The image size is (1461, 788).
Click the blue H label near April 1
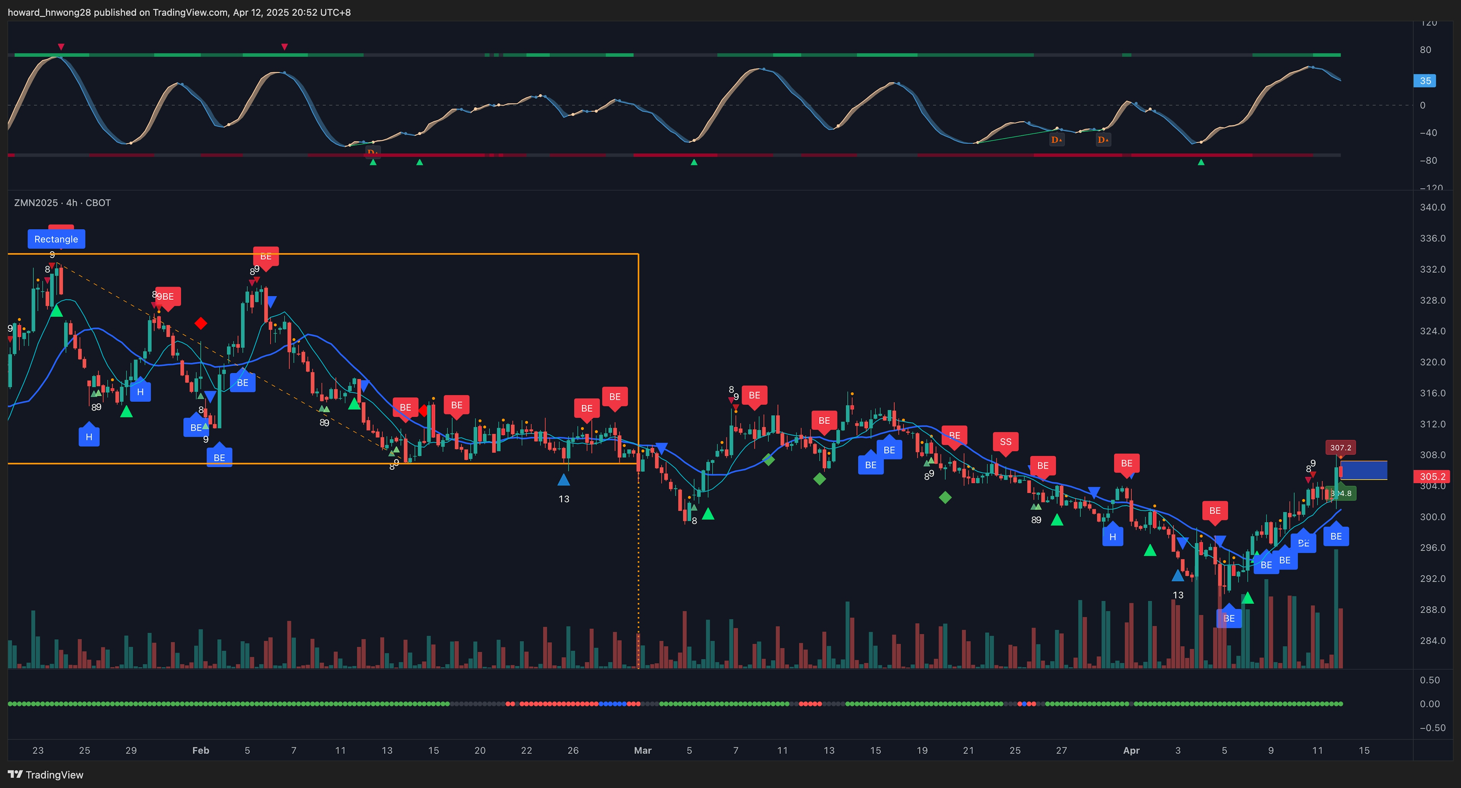click(1112, 536)
